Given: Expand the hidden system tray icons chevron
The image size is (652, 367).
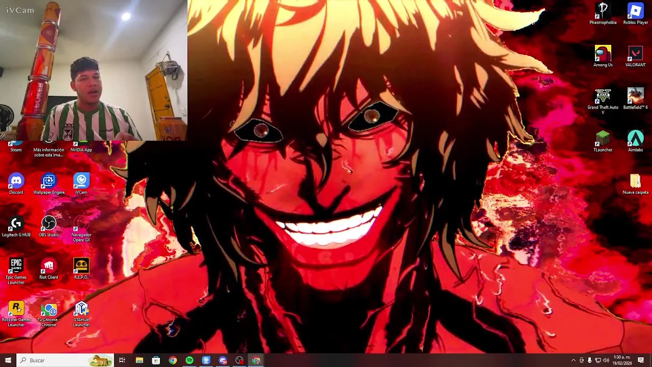Looking at the screenshot, I should pos(574,360).
